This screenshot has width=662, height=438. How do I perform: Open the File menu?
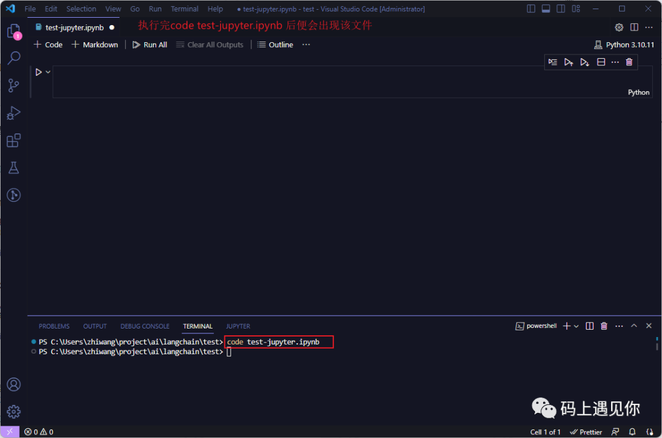point(30,9)
